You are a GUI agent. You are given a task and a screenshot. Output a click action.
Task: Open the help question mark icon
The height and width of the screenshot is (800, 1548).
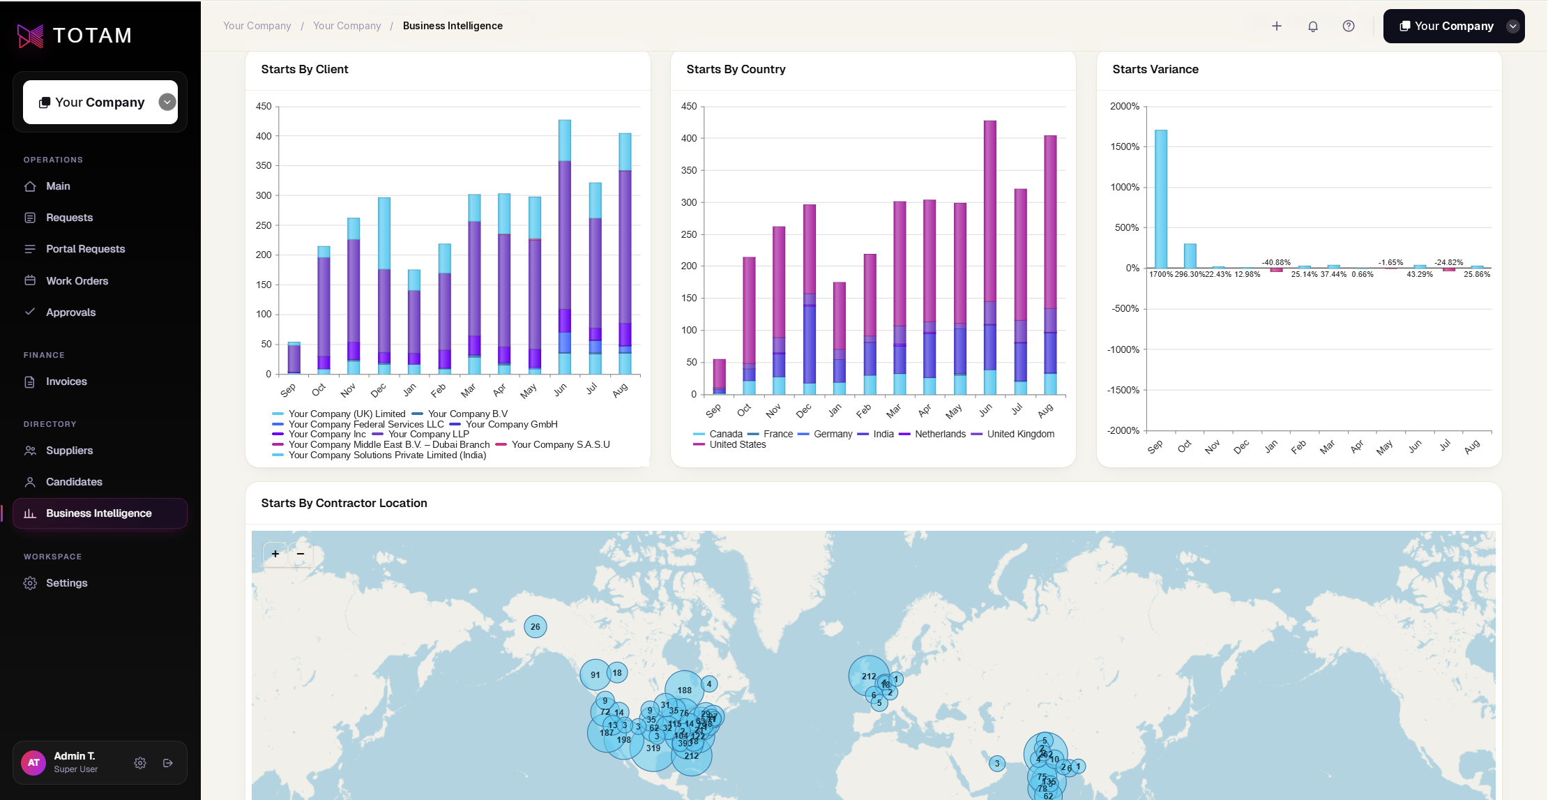(x=1349, y=26)
